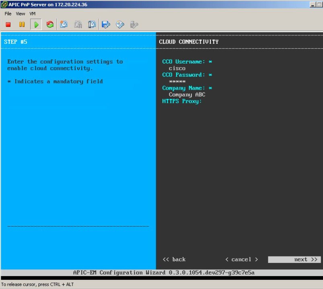Reset the virtual machine
323x289 pixels.
tap(50, 25)
